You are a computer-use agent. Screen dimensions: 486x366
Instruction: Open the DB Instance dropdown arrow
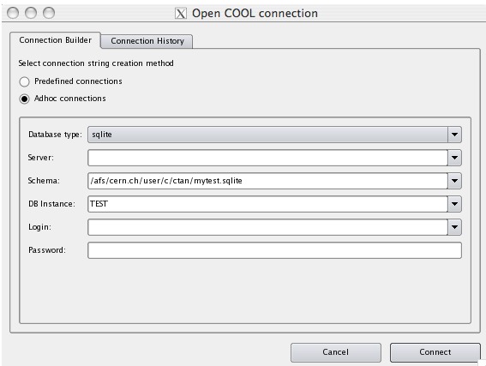click(x=454, y=204)
